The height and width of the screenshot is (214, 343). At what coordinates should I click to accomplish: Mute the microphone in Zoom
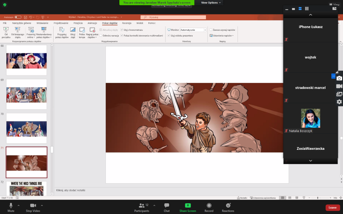coord(11,206)
